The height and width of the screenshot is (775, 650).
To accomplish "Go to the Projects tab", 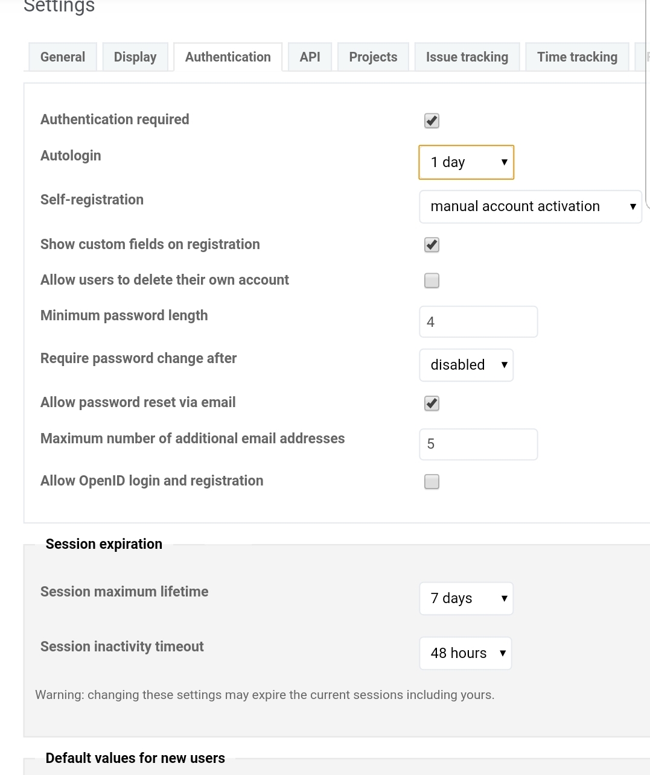I will click(x=374, y=57).
